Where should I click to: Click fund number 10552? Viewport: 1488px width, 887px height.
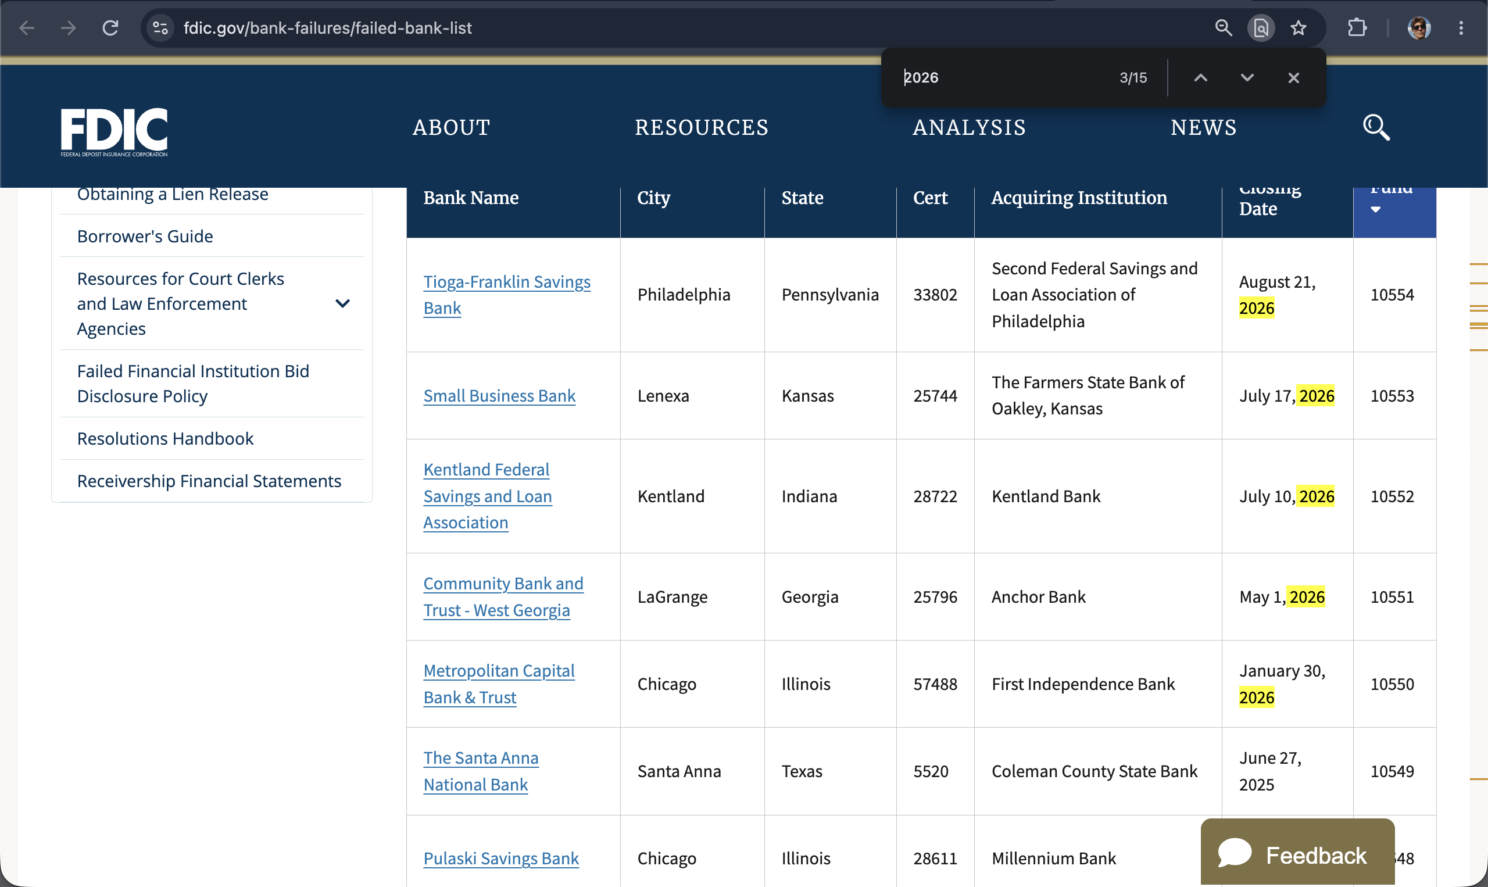[1392, 496]
